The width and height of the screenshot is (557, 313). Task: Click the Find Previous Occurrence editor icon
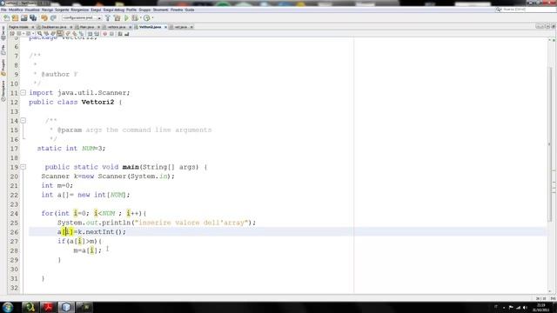tap(46, 34)
